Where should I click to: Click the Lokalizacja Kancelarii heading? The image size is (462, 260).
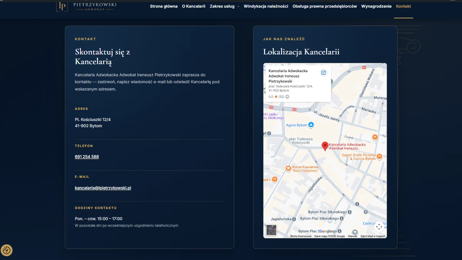click(x=301, y=52)
